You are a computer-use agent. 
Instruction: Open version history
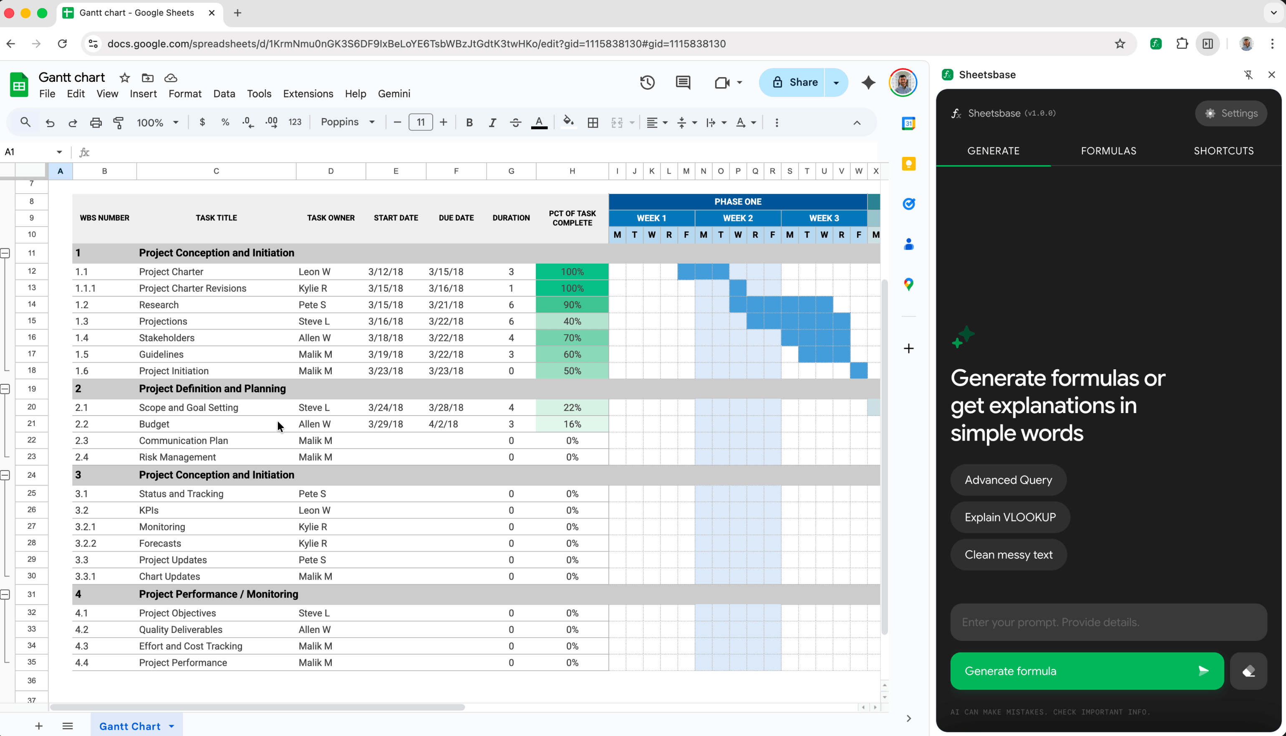(647, 82)
